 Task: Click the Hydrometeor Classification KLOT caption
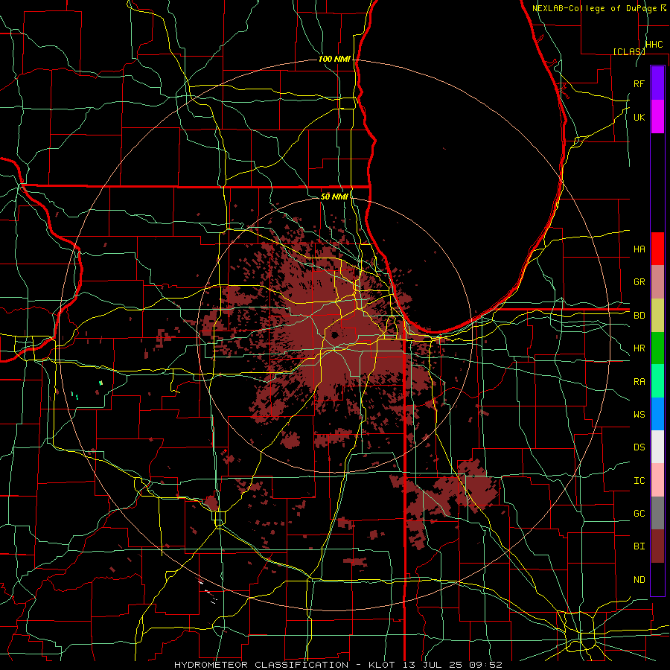337,665
